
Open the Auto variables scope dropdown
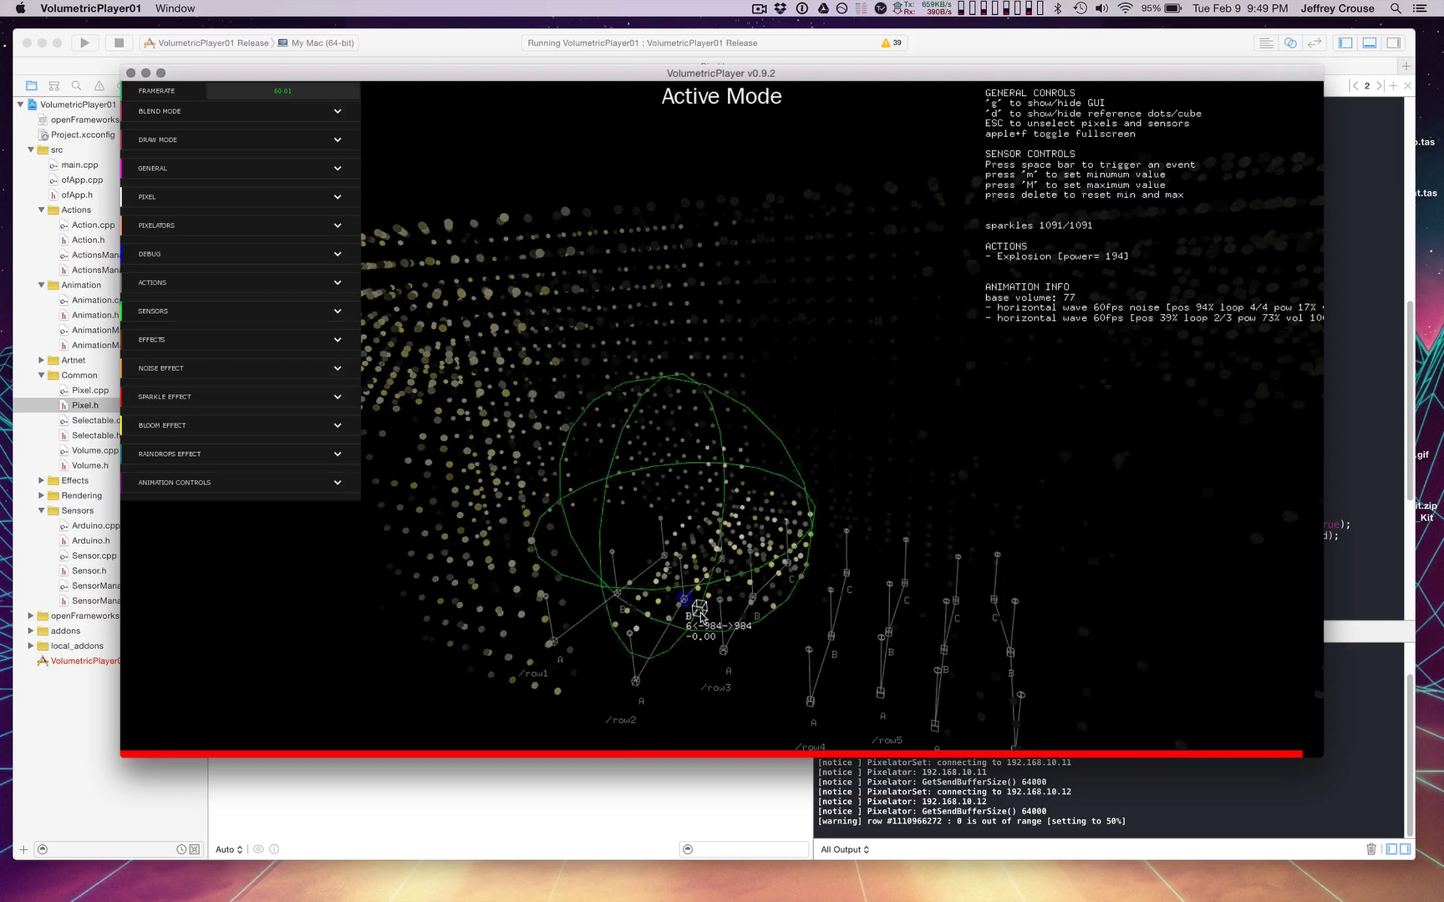(x=229, y=849)
